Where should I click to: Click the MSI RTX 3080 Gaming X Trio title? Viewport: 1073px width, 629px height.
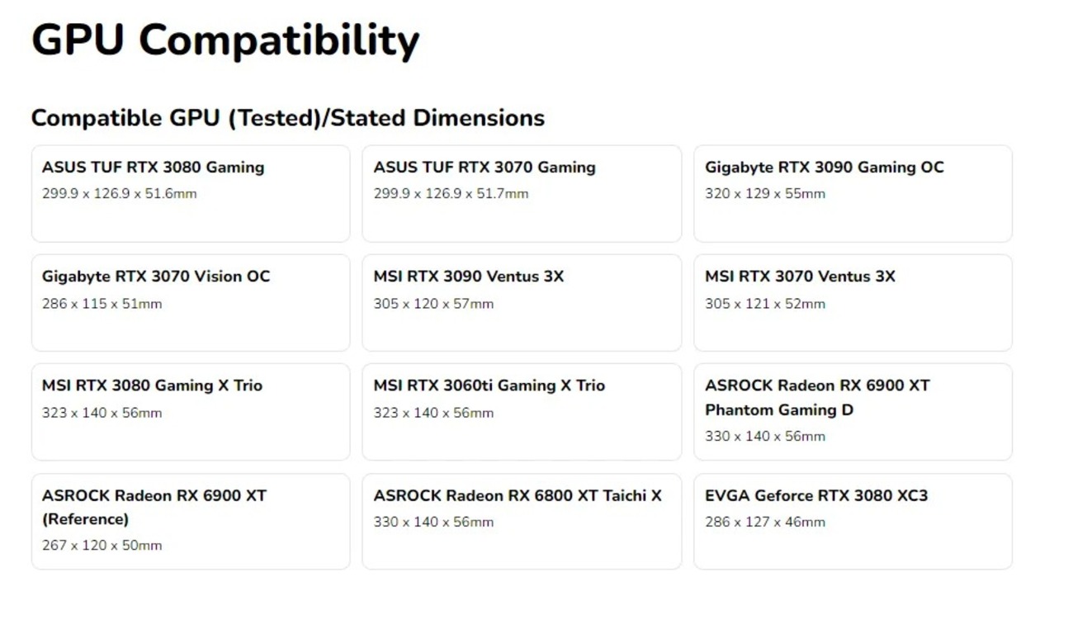152,385
